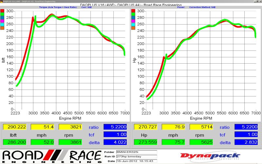Select the orange run swatch on power graph
This screenshot has width=262, height=164.
point(133,28)
